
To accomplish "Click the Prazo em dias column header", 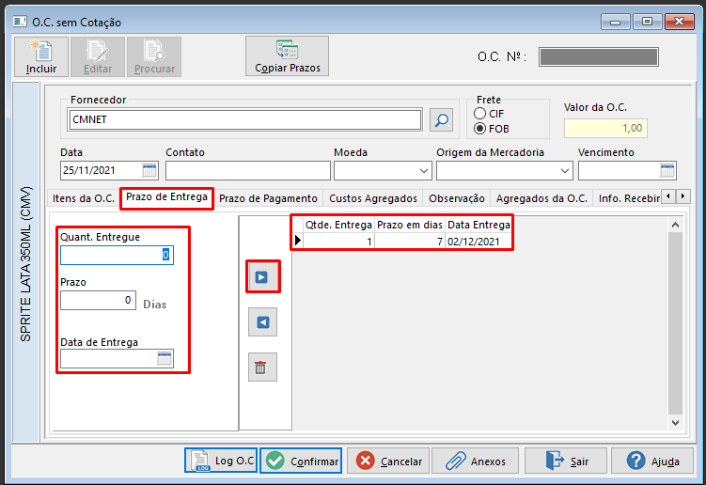I will point(410,225).
